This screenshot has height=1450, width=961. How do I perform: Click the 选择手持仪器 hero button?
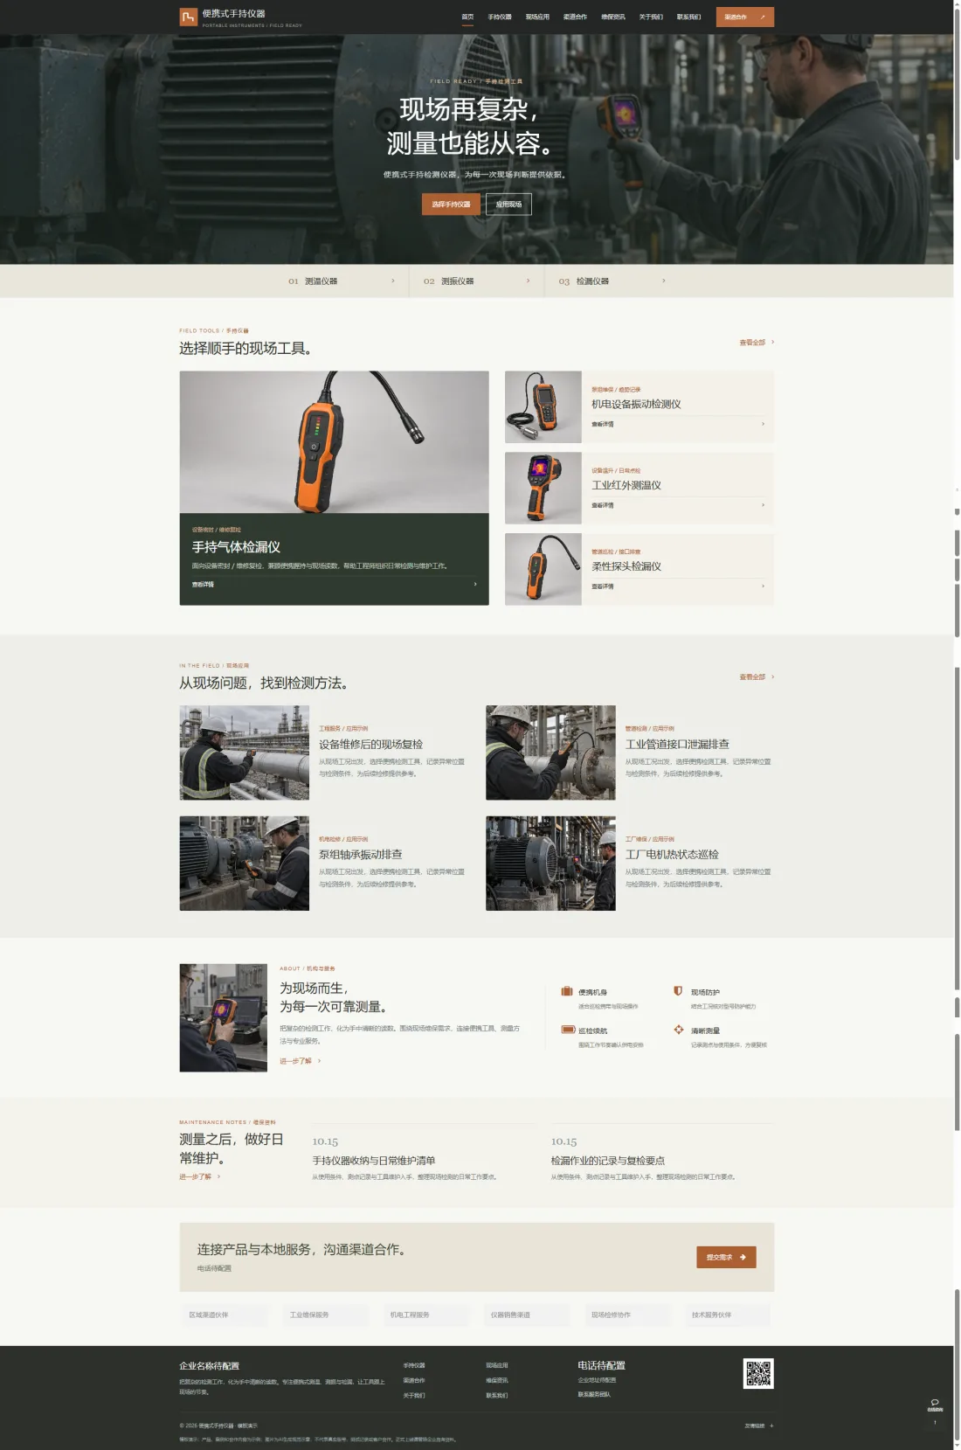tap(451, 204)
